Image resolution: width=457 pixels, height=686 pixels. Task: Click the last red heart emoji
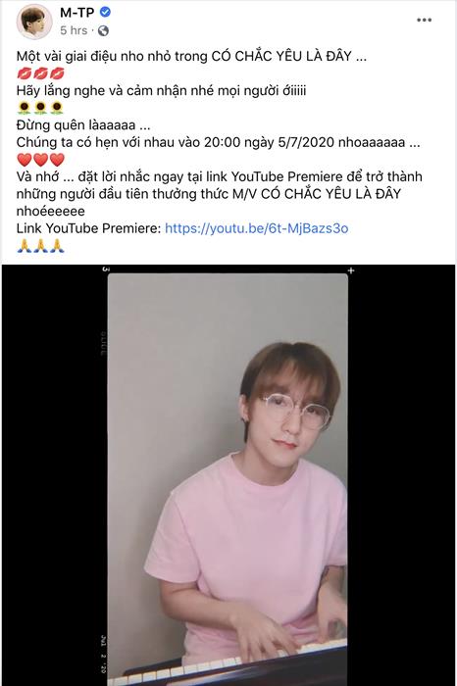(57, 160)
